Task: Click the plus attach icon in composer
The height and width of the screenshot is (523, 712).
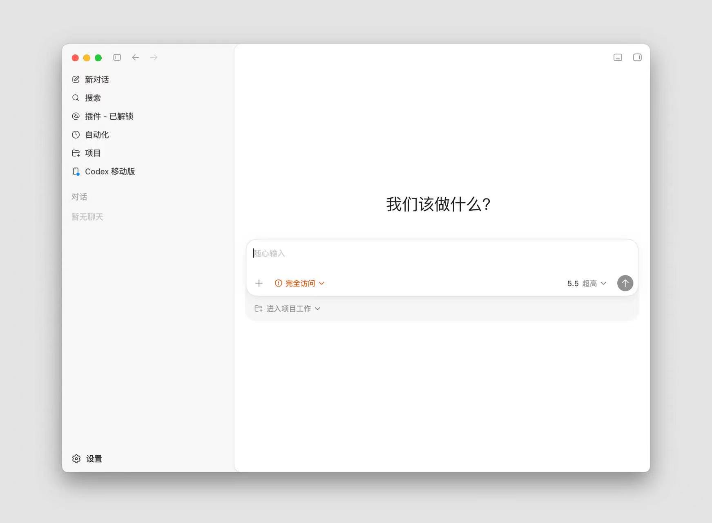Action: click(259, 283)
